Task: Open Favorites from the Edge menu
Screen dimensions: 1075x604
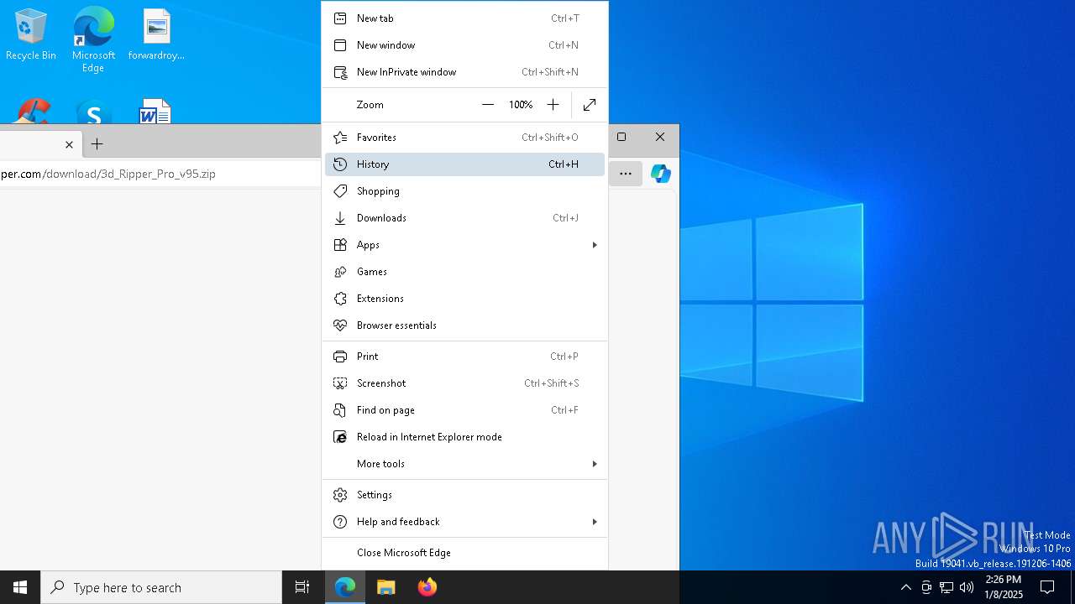Action: pos(464,138)
